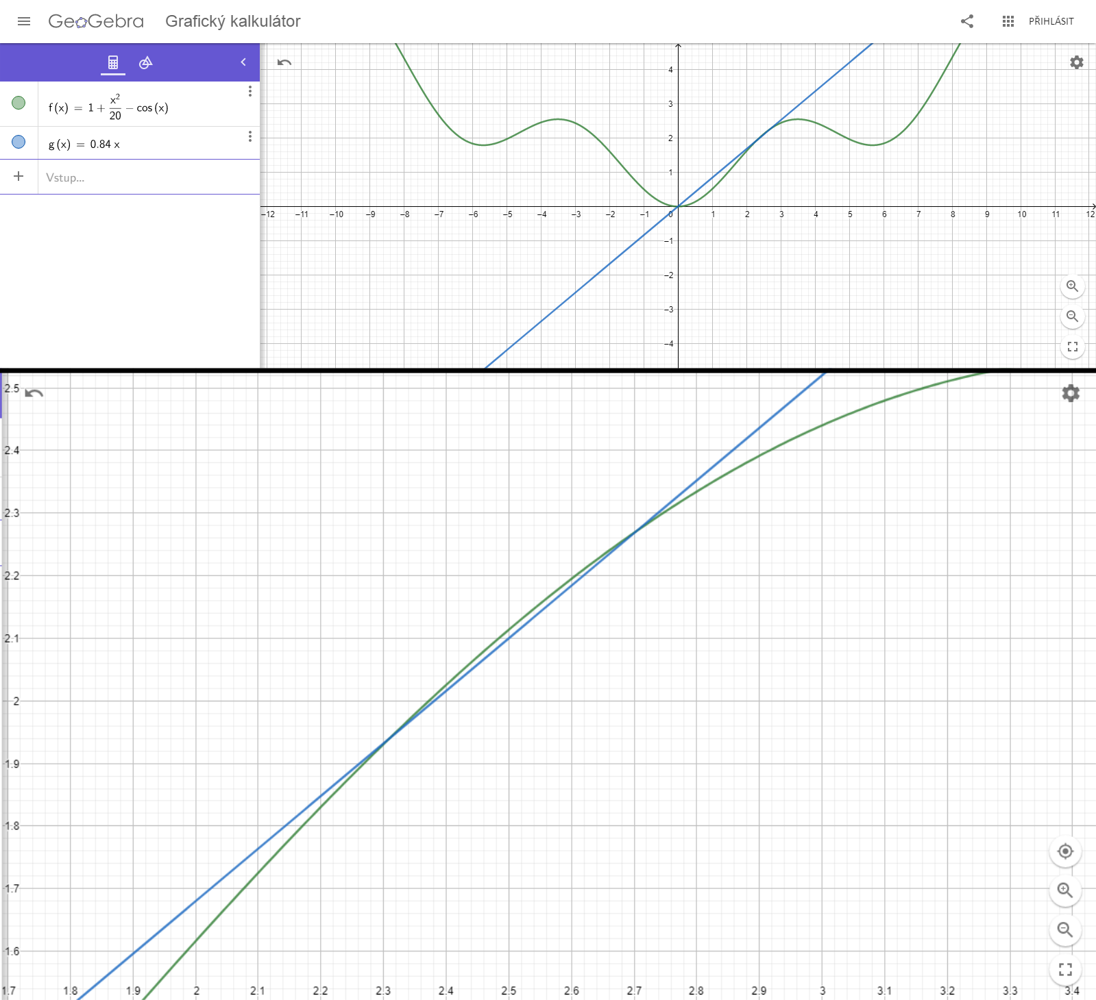
Task: Toggle visibility of function g(x)
Action: click(x=19, y=142)
